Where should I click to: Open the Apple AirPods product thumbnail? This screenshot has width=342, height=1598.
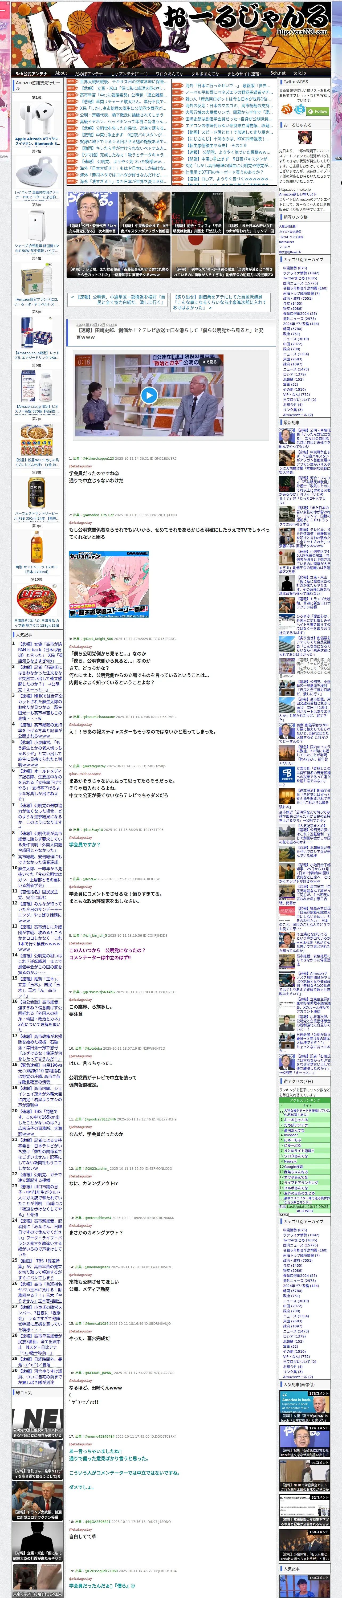coord(36,119)
